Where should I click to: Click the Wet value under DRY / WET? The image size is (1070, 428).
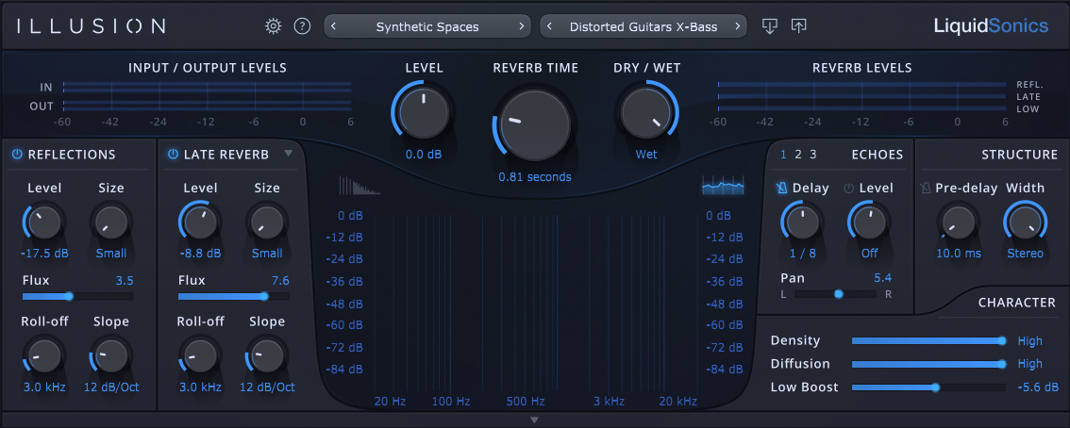pos(646,155)
